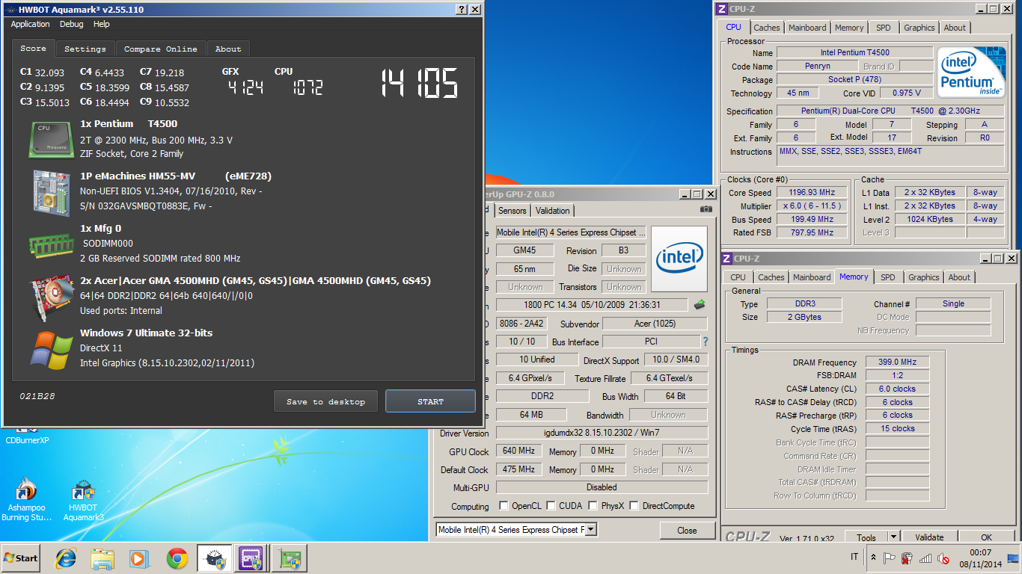Screen dimensions: 1022x574
Task: Open the Debug menu in HWBOT Aquamark
Action: pos(72,24)
